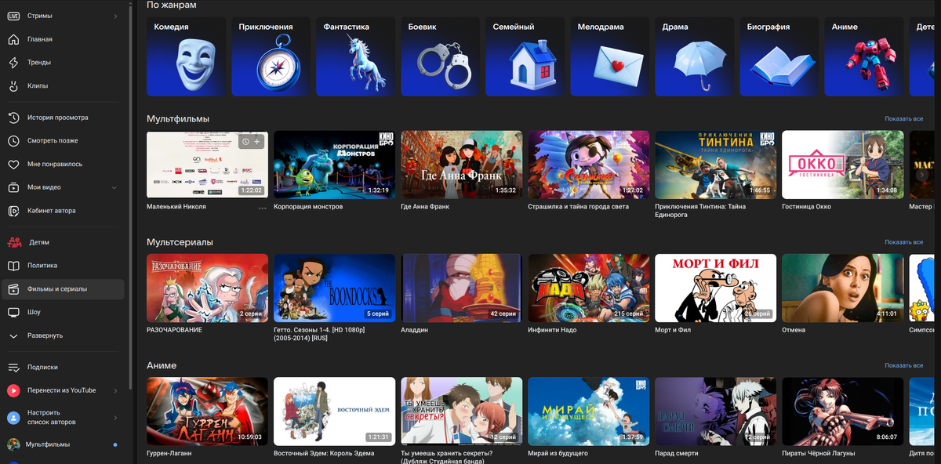Click the title Пираты Чёрной Лагуны
This screenshot has width=941, height=464.
tap(818, 453)
